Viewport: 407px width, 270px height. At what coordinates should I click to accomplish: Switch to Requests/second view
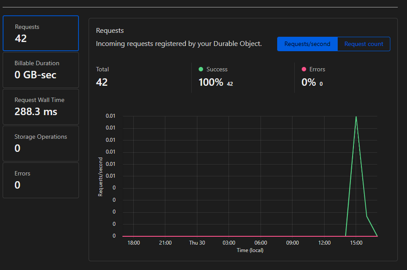tap(307, 44)
